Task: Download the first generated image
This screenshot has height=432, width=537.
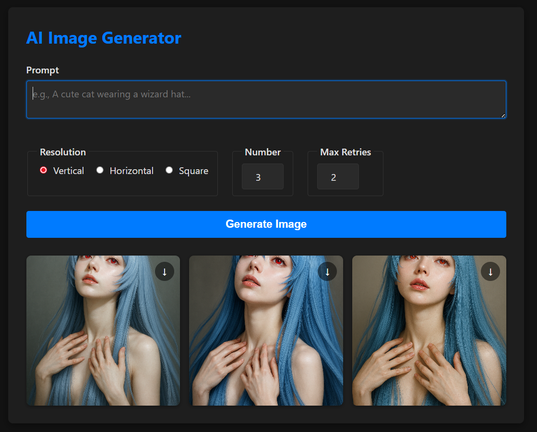Action: [x=165, y=271]
